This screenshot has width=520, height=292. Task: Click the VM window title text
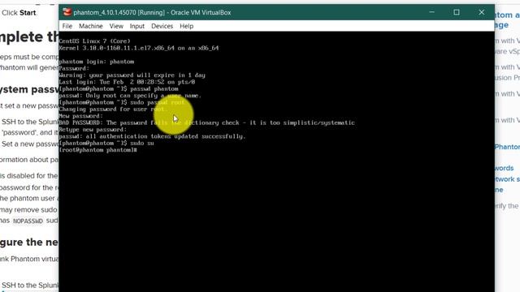pyautogui.click(x=152, y=13)
